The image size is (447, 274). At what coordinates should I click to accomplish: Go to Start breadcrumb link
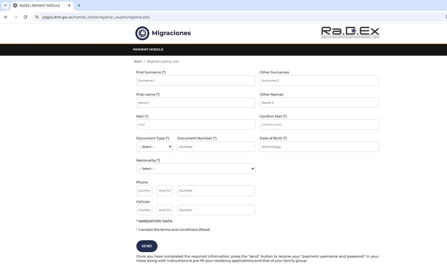point(138,61)
